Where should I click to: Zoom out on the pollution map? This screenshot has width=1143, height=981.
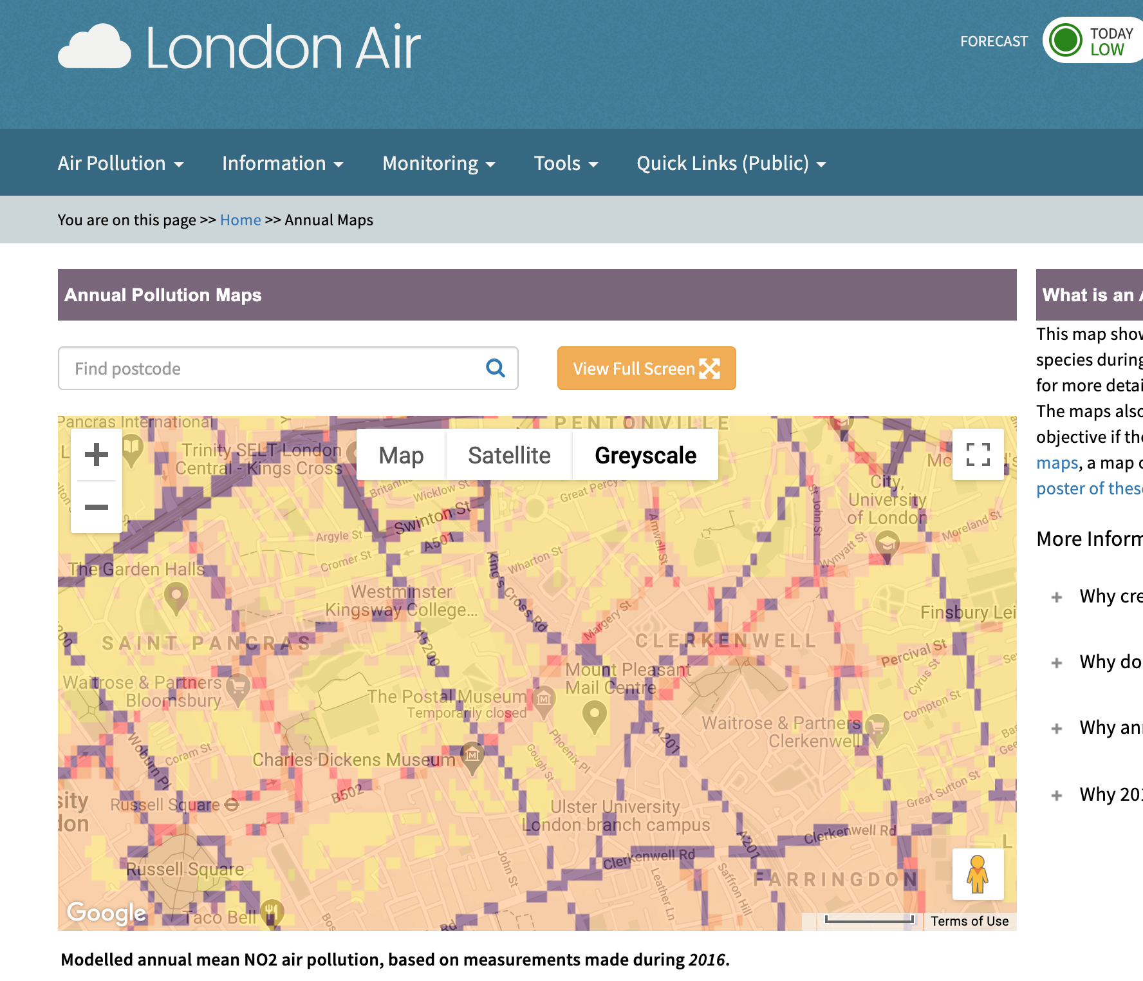pyautogui.click(x=97, y=507)
